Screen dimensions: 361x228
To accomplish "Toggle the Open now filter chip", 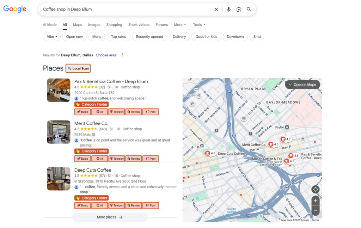I will click(x=74, y=37).
